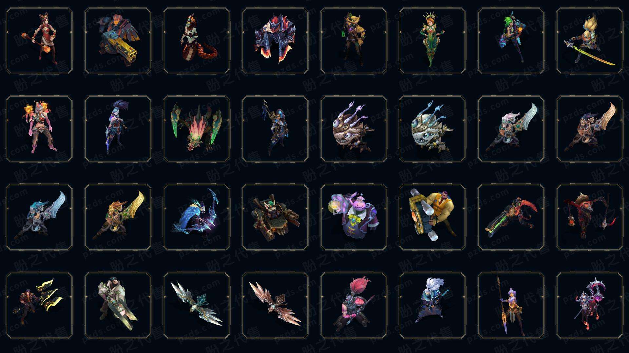Pick the bearded man with large shield

[118, 305]
